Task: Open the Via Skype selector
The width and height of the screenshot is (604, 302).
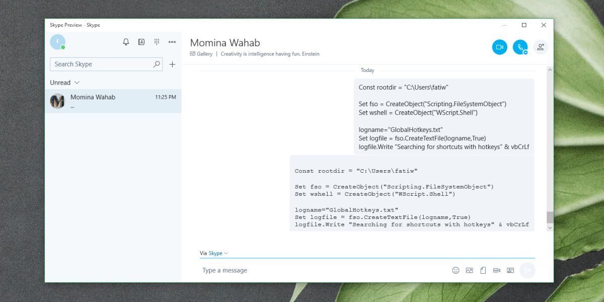Action: coord(214,253)
